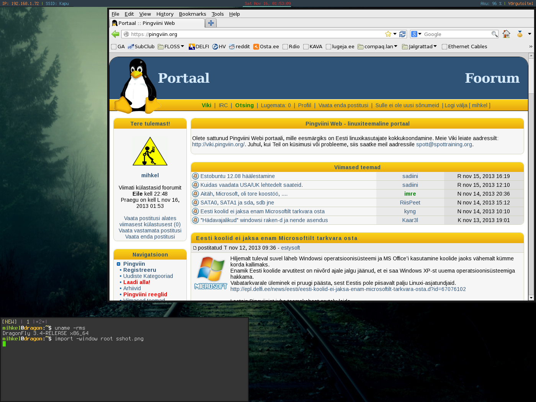Click the Otsing link in the yellow navbar
Viewport: 536px width, 402px height.
[x=244, y=105]
